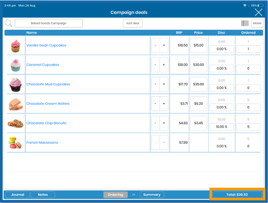Edit the $5.20 price for Chocolate Cream Wafers
Viewport: 268px width, 203px height.
pyautogui.click(x=198, y=104)
